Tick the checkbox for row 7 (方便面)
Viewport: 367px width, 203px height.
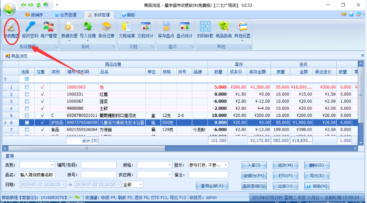click(x=27, y=130)
